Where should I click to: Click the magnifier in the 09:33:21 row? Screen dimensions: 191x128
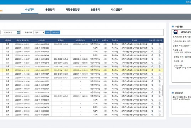point(152,115)
